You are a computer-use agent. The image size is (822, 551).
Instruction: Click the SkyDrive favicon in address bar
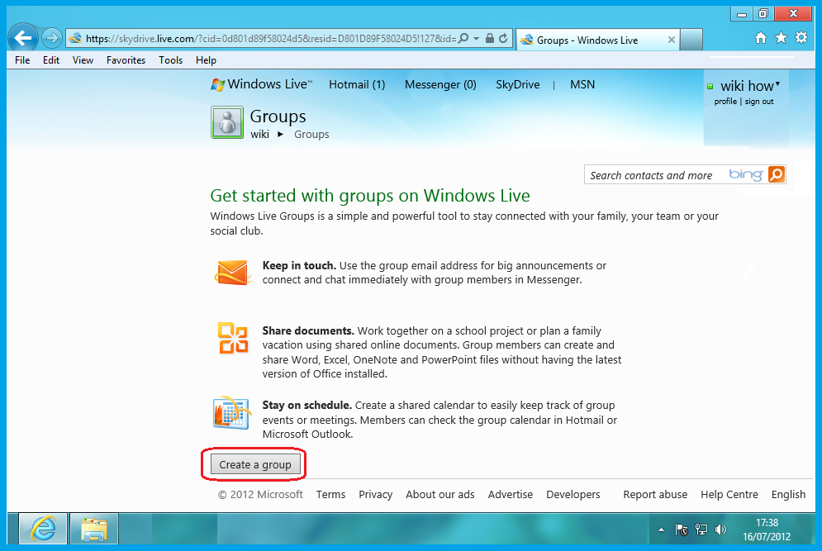click(x=75, y=38)
